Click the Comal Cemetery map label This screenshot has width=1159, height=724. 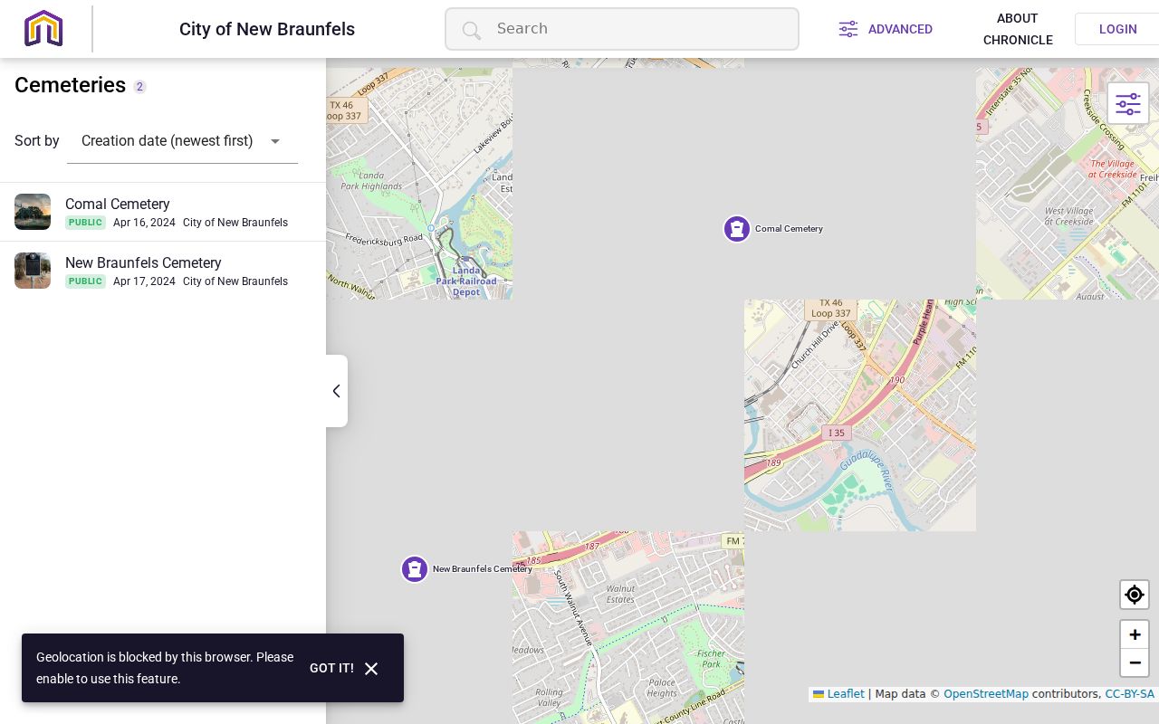pos(789,229)
